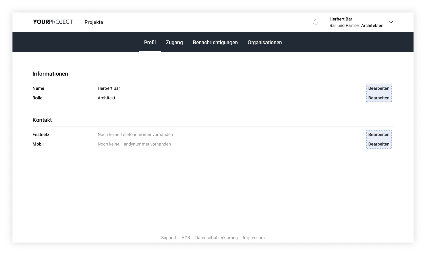The height and width of the screenshot is (255, 426).
Task: Go to Projekte in the top navigation
Action: click(94, 22)
